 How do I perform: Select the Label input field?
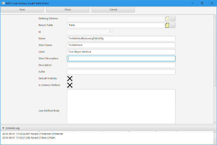(x=121, y=52)
